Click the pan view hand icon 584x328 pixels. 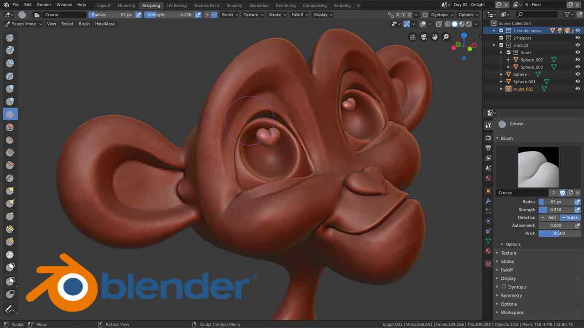(x=435, y=37)
